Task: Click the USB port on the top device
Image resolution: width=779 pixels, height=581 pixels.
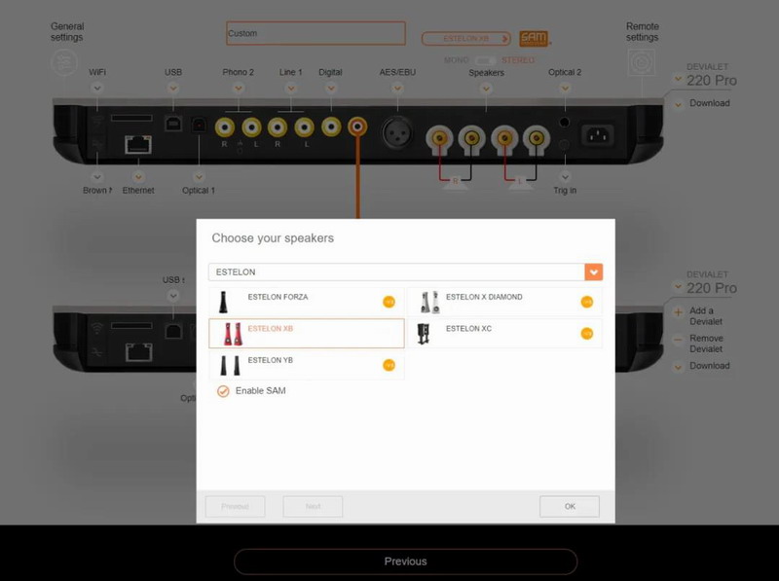Action: tap(173, 124)
